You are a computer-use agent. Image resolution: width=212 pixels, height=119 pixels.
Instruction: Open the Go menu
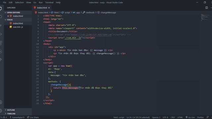pyautogui.click(x=35, y=2)
